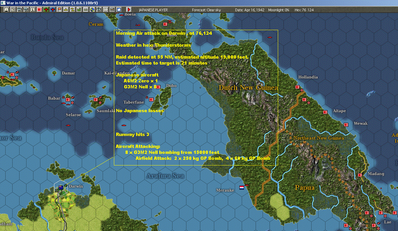Select the Japanese base flag at Dobo
The height and width of the screenshot is (231, 398).
(158, 87)
